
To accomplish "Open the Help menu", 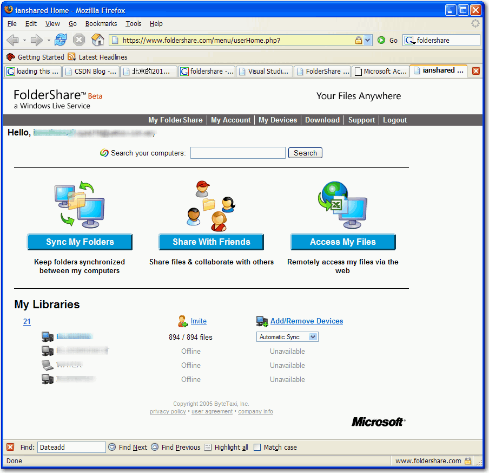I will 156,24.
